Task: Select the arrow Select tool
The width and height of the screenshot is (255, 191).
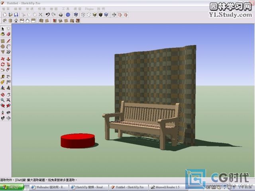Action: click(3, 29)
